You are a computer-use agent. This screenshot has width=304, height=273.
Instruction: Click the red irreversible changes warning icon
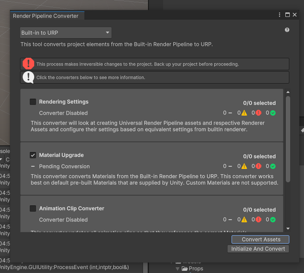(x=28, y=64)
